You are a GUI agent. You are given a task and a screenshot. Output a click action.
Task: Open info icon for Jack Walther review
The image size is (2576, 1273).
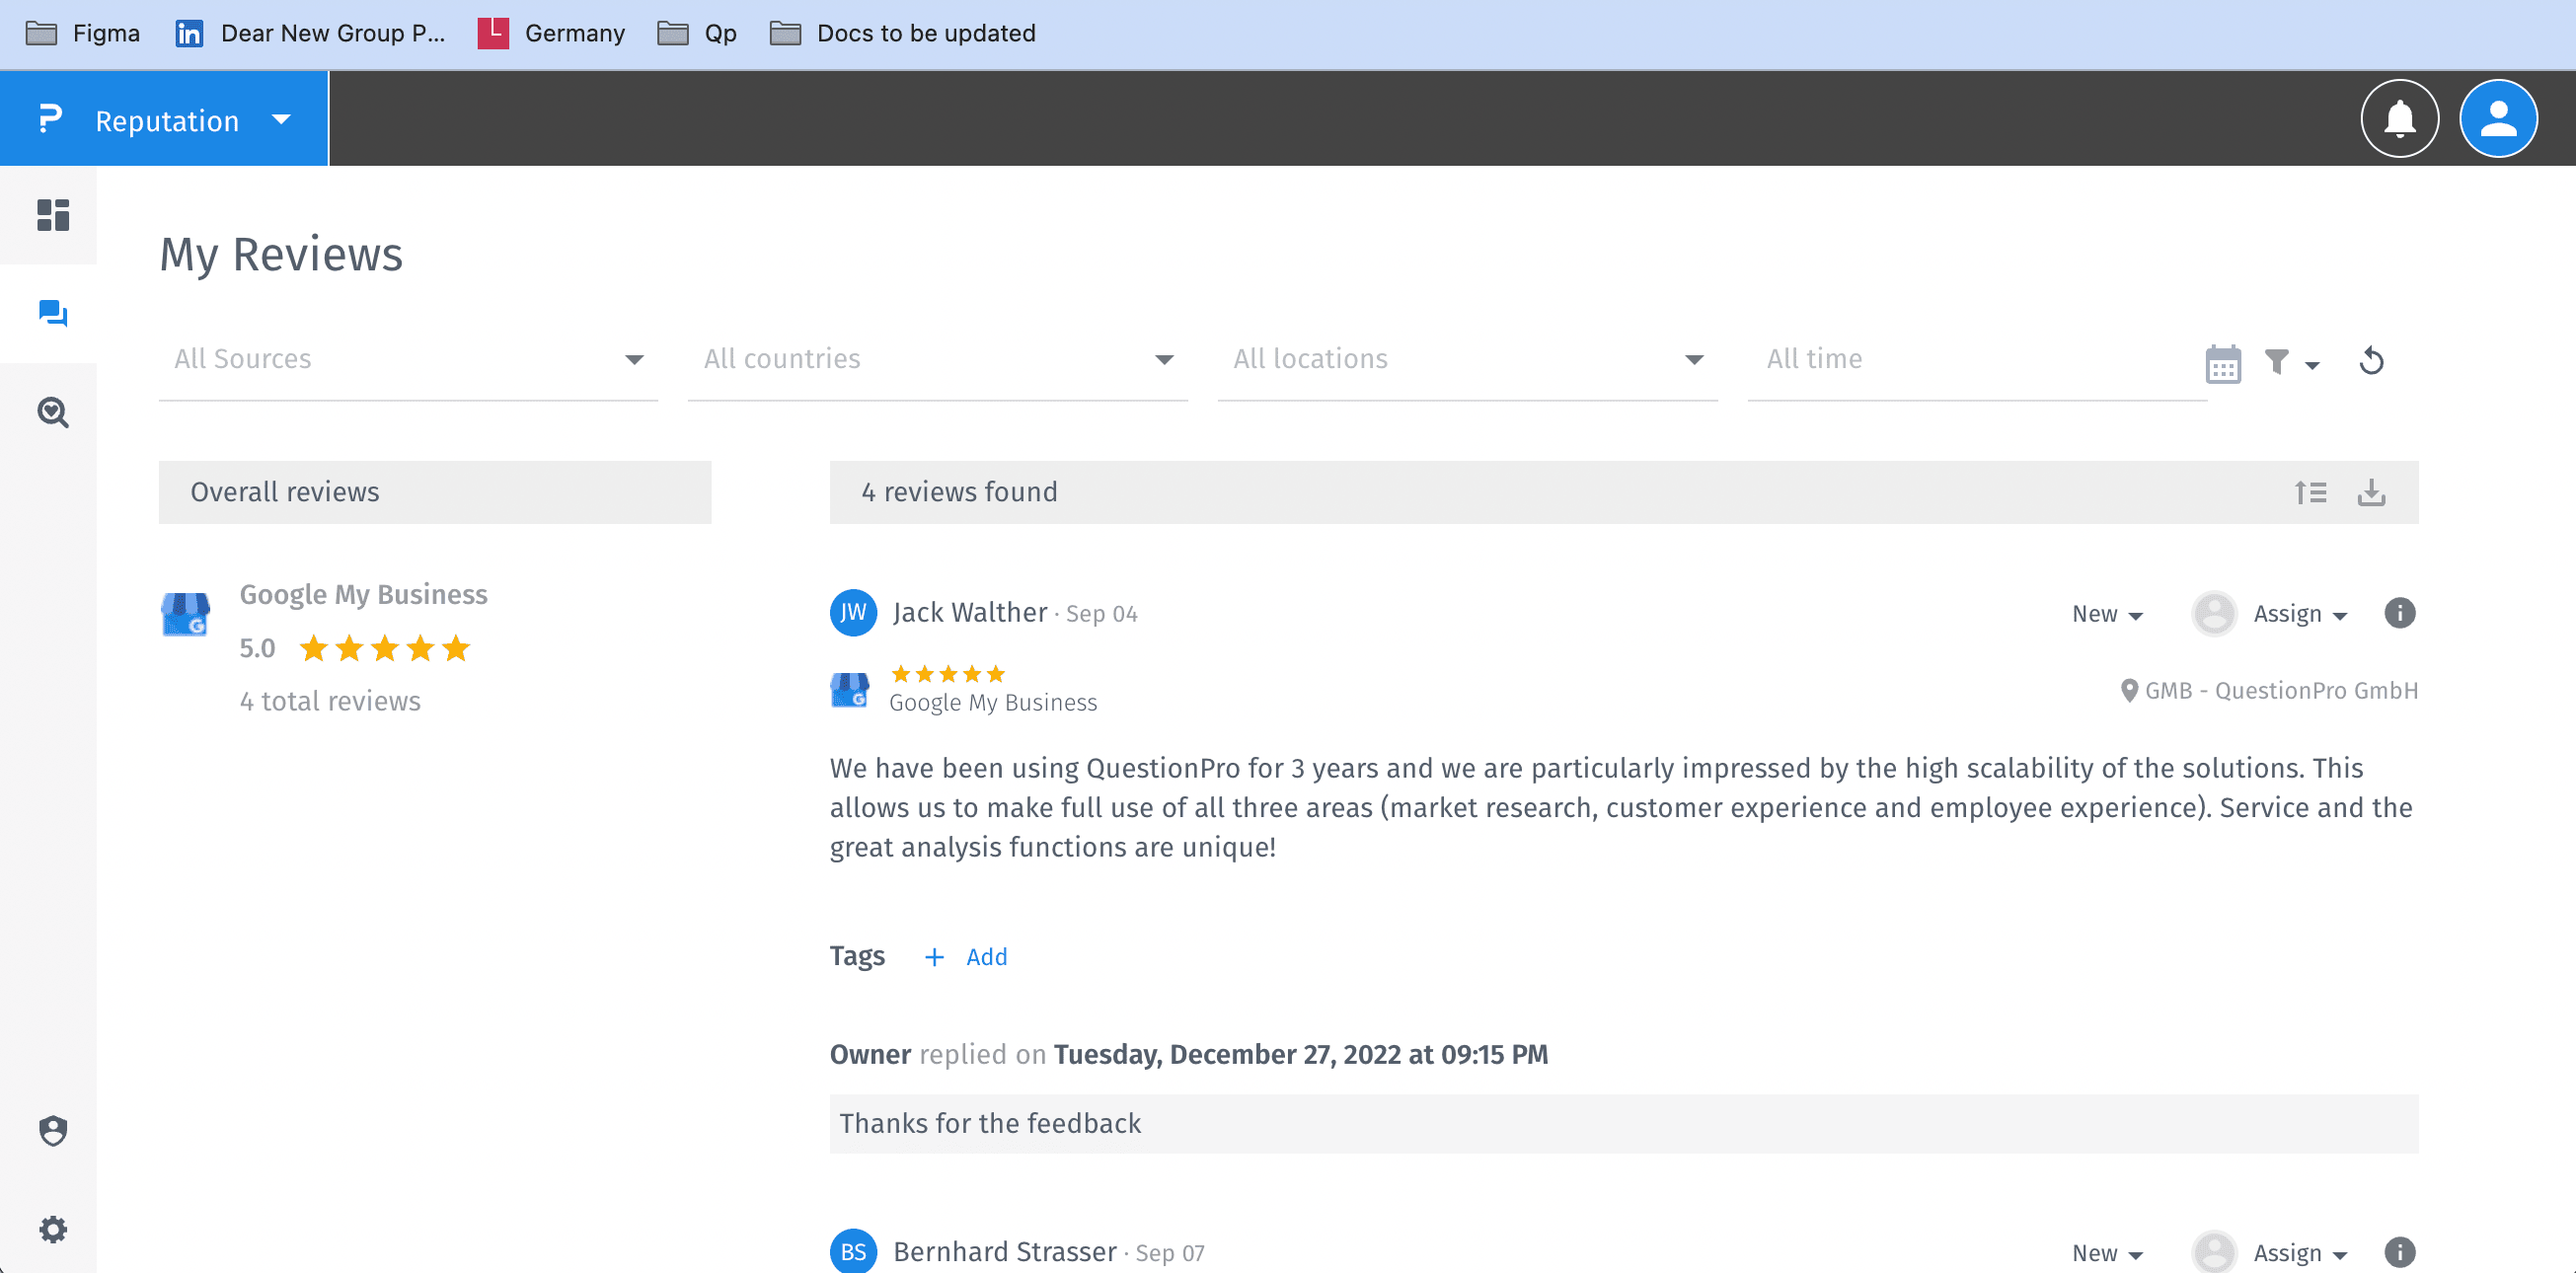2399,613
